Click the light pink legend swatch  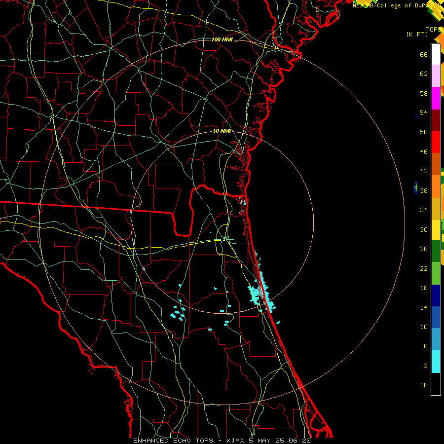point(436,75)
